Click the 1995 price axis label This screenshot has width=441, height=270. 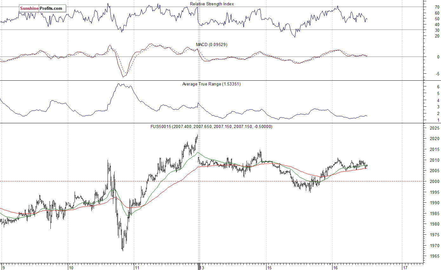[434, 192]
